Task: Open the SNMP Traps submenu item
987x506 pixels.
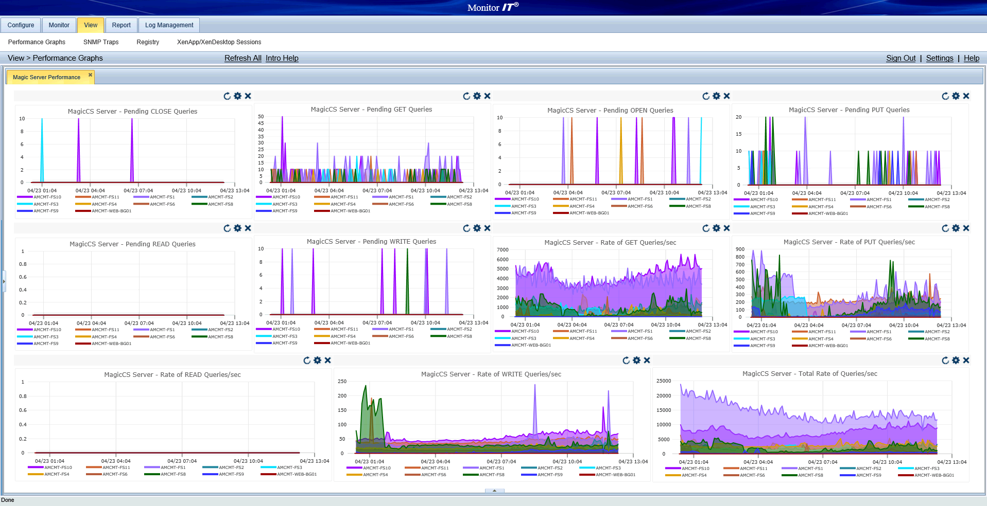Action: click(101, 42)
